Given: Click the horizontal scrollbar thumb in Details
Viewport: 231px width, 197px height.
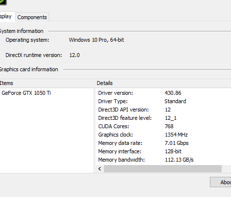Looking at the screenshot, I should [x=163, y=169].
